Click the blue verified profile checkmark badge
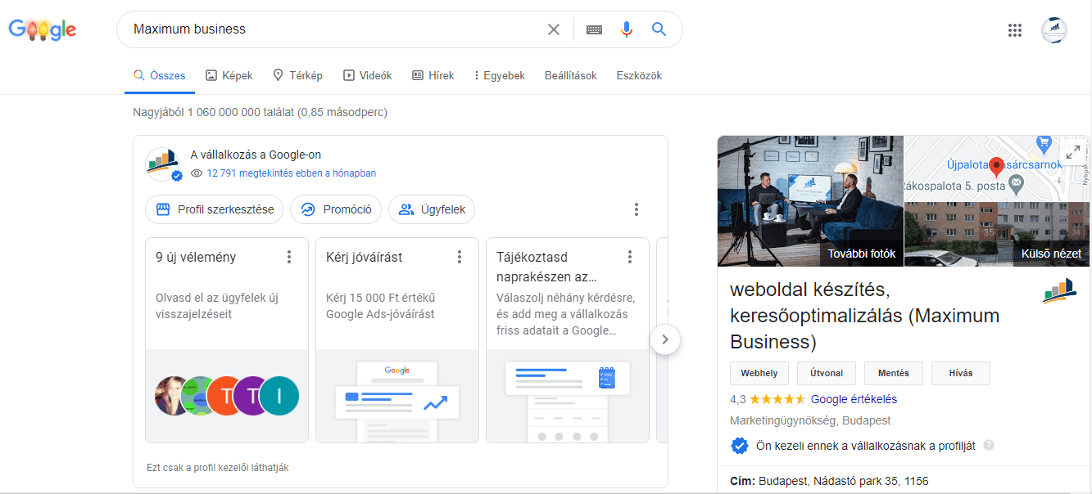 coord(739,446)
